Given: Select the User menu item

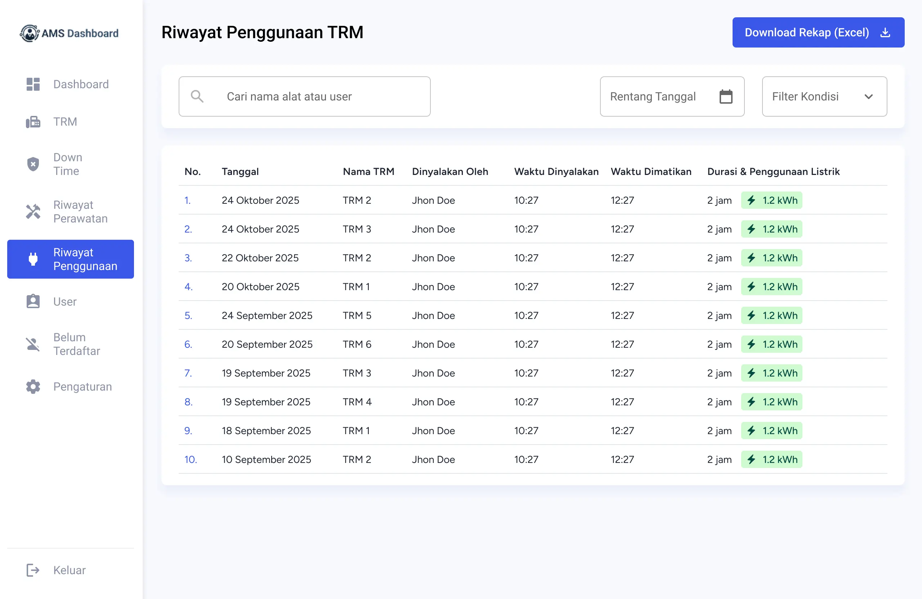Looking at the screenshot, I should coord(71,301).
